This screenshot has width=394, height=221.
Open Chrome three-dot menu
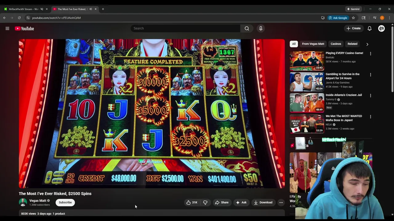pyautogui.click(x=389, y=18)
